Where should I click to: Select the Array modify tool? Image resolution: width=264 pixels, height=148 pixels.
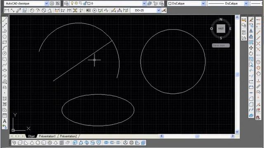pos(251,42)
